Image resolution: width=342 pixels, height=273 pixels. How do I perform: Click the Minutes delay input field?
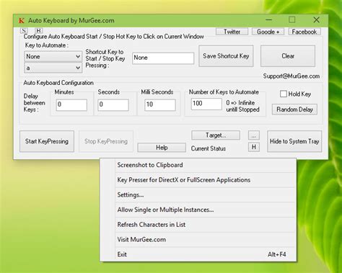(71, 105)
